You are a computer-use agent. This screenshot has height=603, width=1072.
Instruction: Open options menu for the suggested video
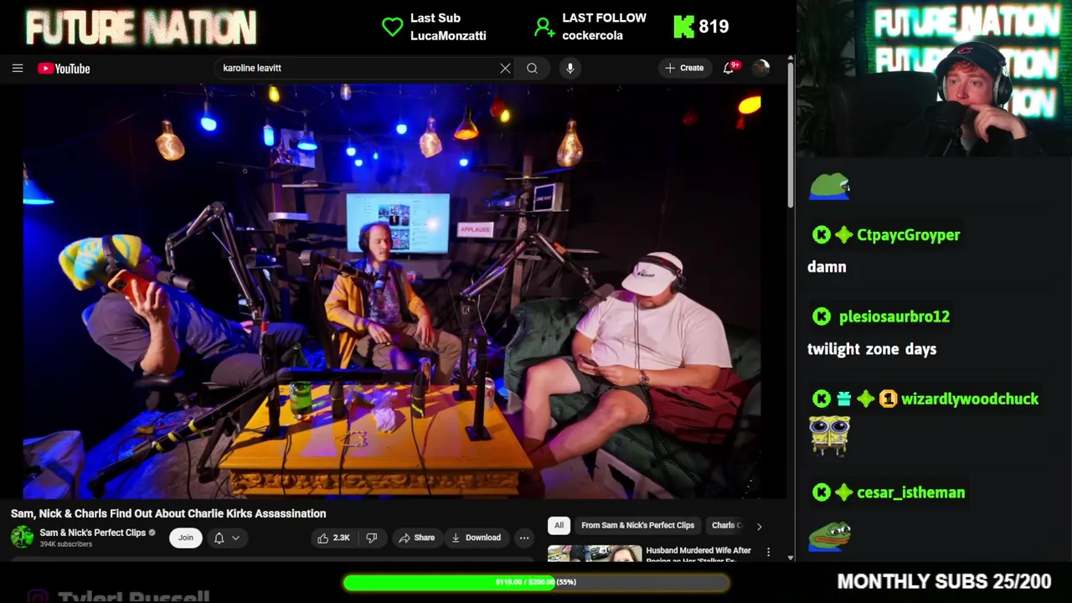click(768, 553)
